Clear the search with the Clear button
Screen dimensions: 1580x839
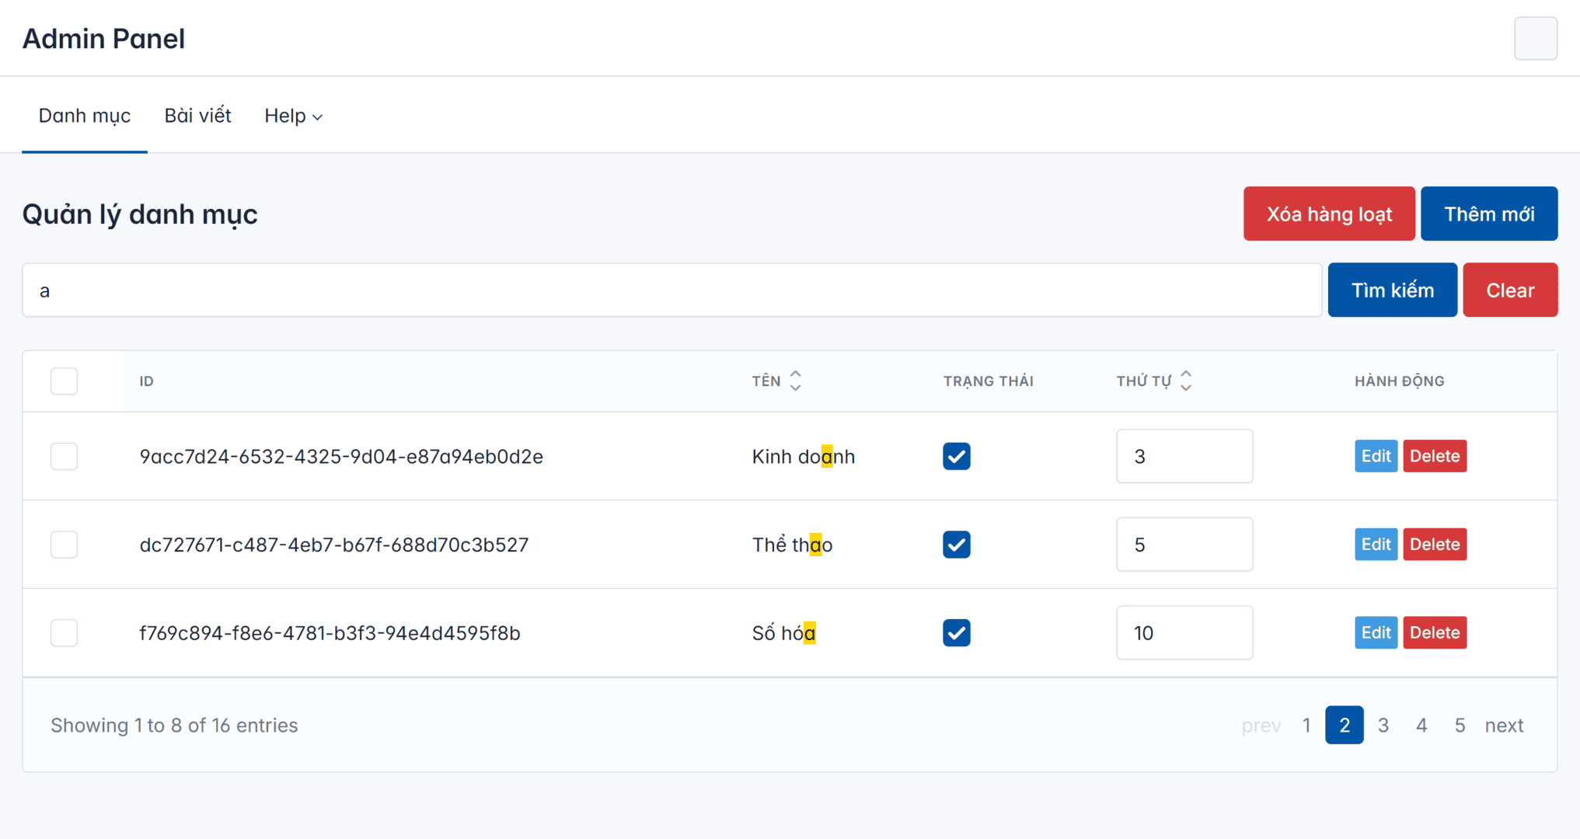tap(1509, 290)
